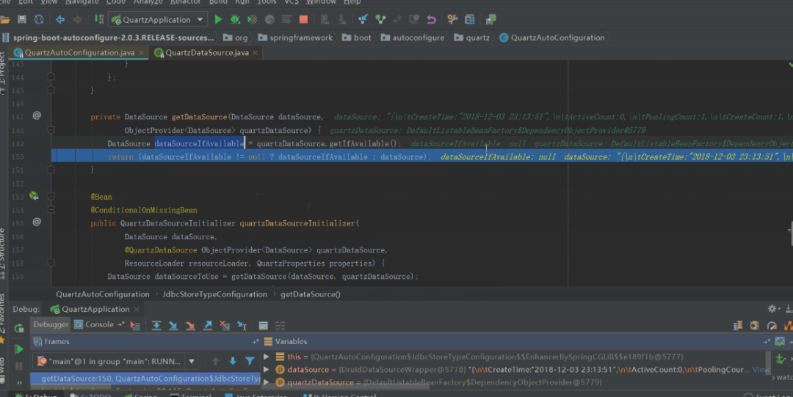Image resolution: width=793 pixels, height=397 pixels.
Task: Expand the dataSource variable node
Action: [x=267, y=370]
